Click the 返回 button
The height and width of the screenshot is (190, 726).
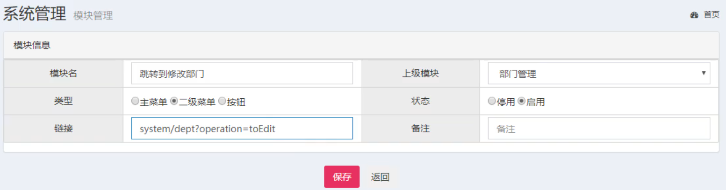coord(380,177)
